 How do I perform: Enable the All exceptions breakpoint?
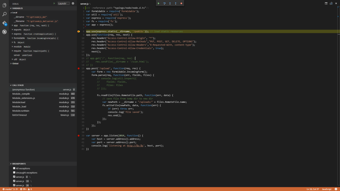coord(14,168)
